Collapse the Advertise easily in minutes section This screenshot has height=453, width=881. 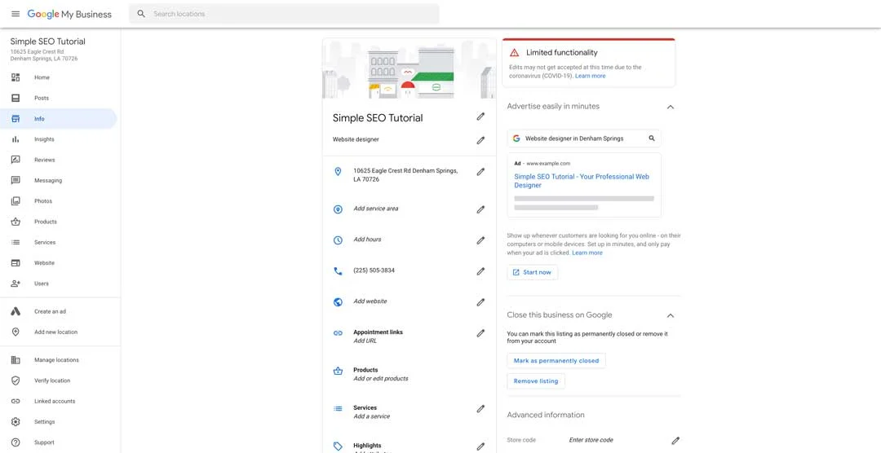tap(671, 107)
